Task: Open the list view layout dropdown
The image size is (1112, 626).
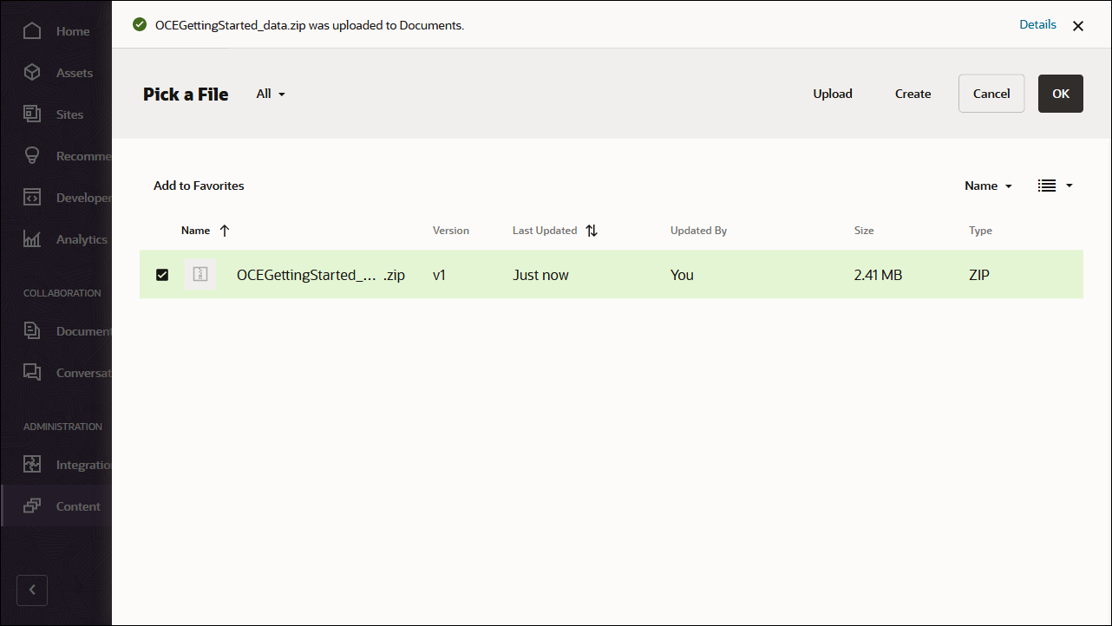Action: pyautogui.click(x=1055, y=185)
